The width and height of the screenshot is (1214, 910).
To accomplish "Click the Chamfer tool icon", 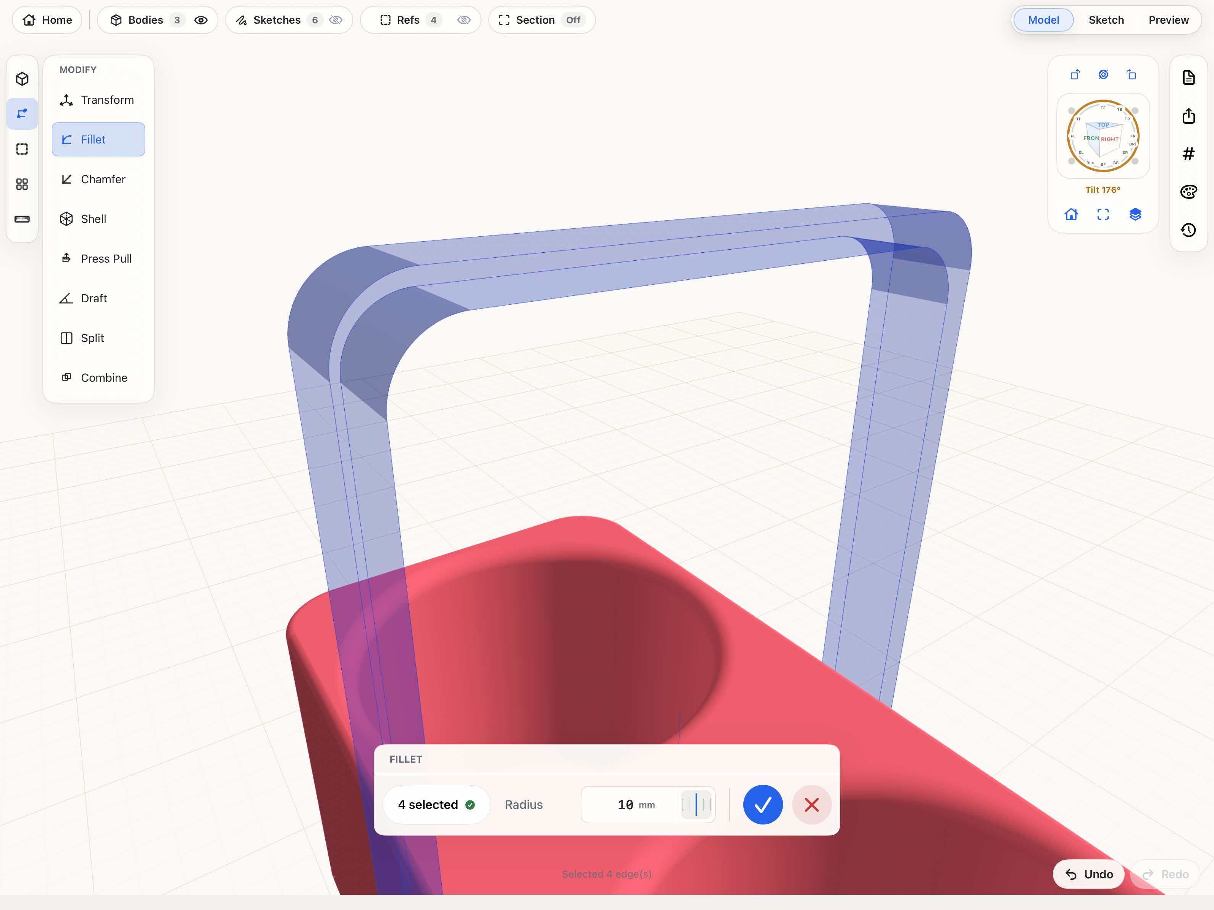I will 66,179.
